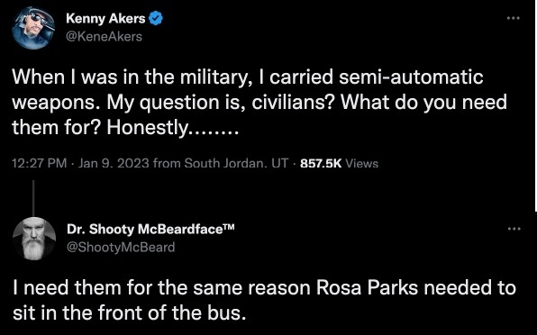
Task: Visit the @ShootyMcBeard handle
Action: click(x=121, y=247)
